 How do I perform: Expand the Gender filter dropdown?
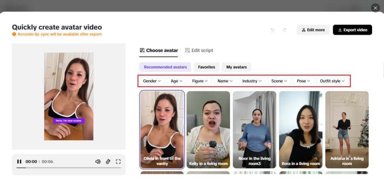pyautogui.click(x=152, y=81)
